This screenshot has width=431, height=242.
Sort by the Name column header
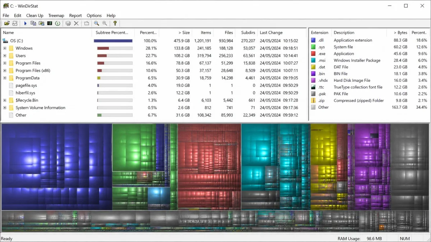click(x=46, y=33)
